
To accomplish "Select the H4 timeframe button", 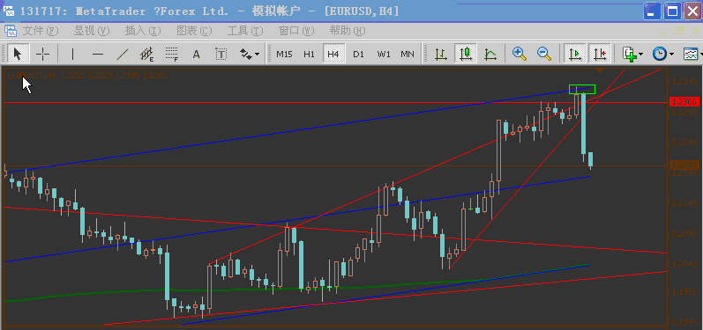I will pos(333,54).
